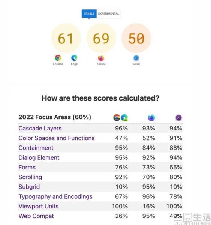
Task: Open Color Spaces and Functions link
Action: (x=57, y=138)
